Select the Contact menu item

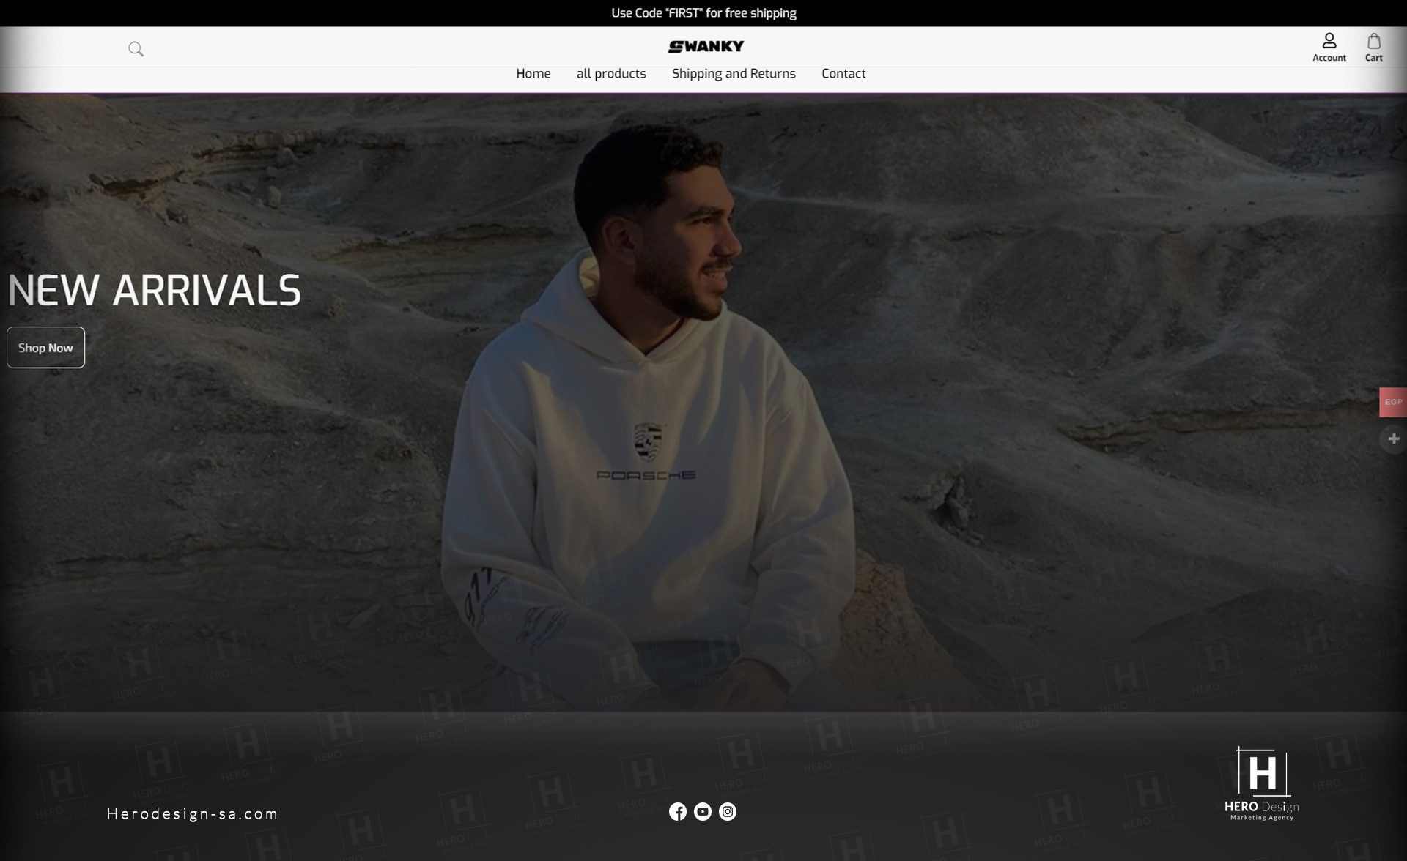coord(843,74)
